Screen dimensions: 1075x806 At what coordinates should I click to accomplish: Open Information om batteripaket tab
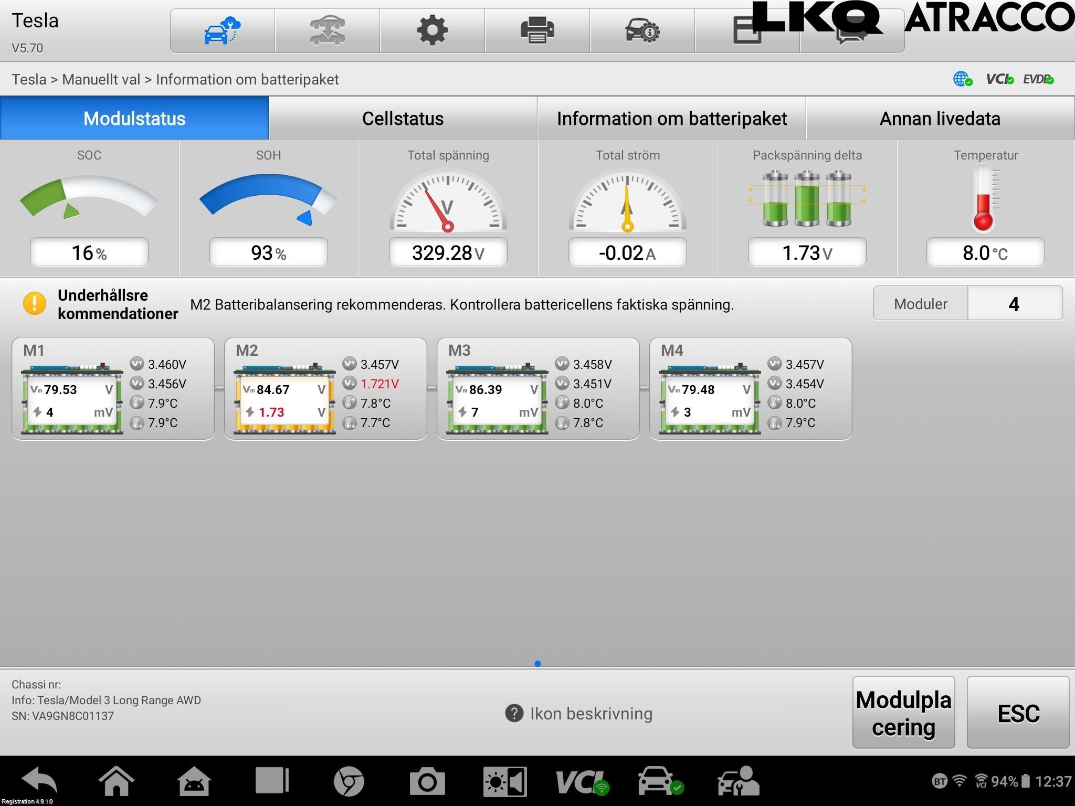[x=671, y=119]
